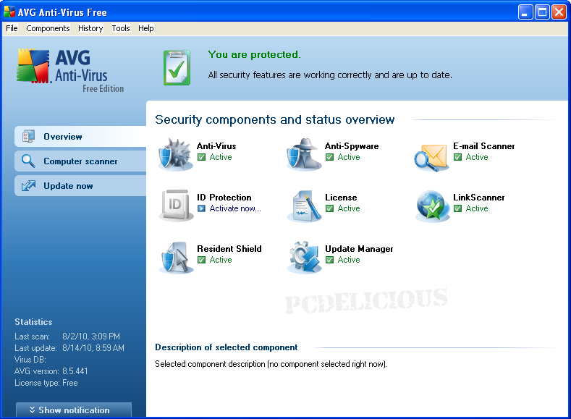Open the Update Manager gear icon

tap(305, 257)
